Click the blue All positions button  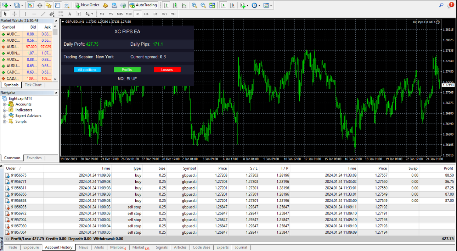click(87, 70)
